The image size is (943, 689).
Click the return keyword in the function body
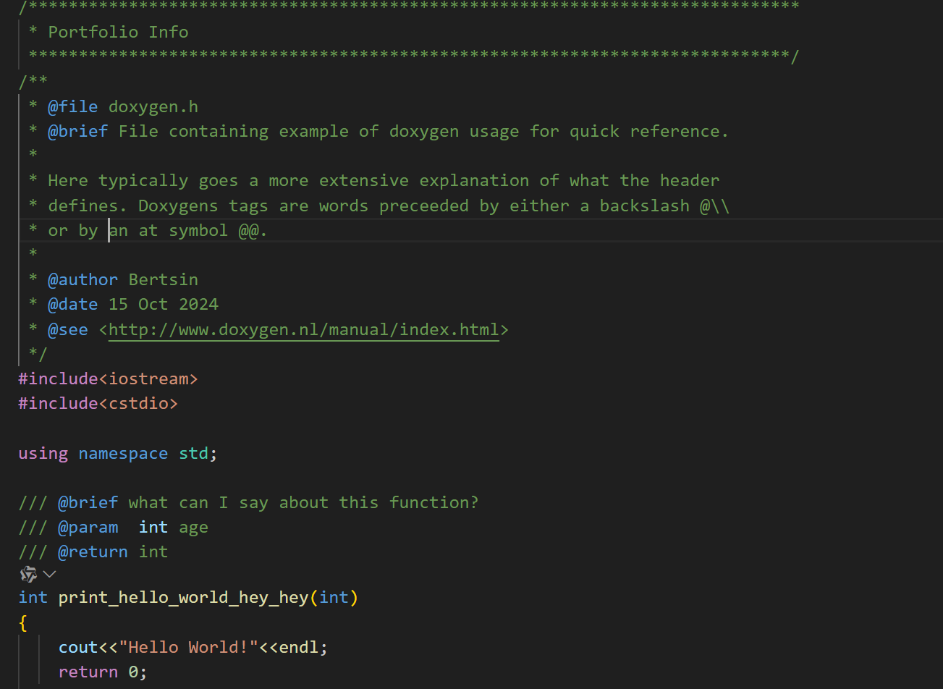pos(88,672)
